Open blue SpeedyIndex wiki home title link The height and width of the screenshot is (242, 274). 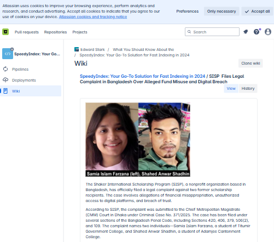click(142, 76)
